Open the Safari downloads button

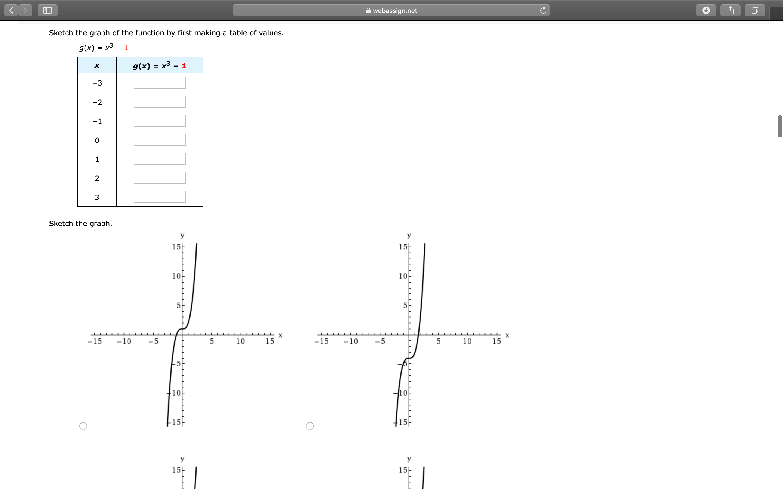706,10
